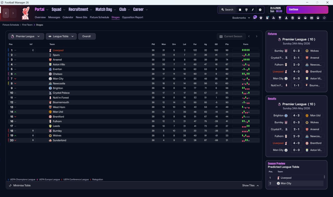
Task: Click the Spurs badge in league table
Action: pos(50,55)
